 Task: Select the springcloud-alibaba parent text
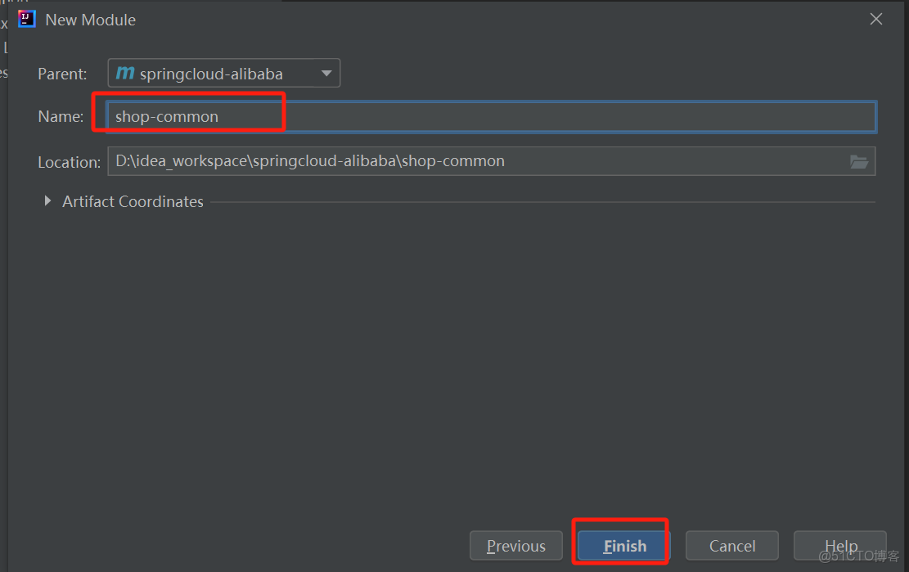tap(211, 74)
